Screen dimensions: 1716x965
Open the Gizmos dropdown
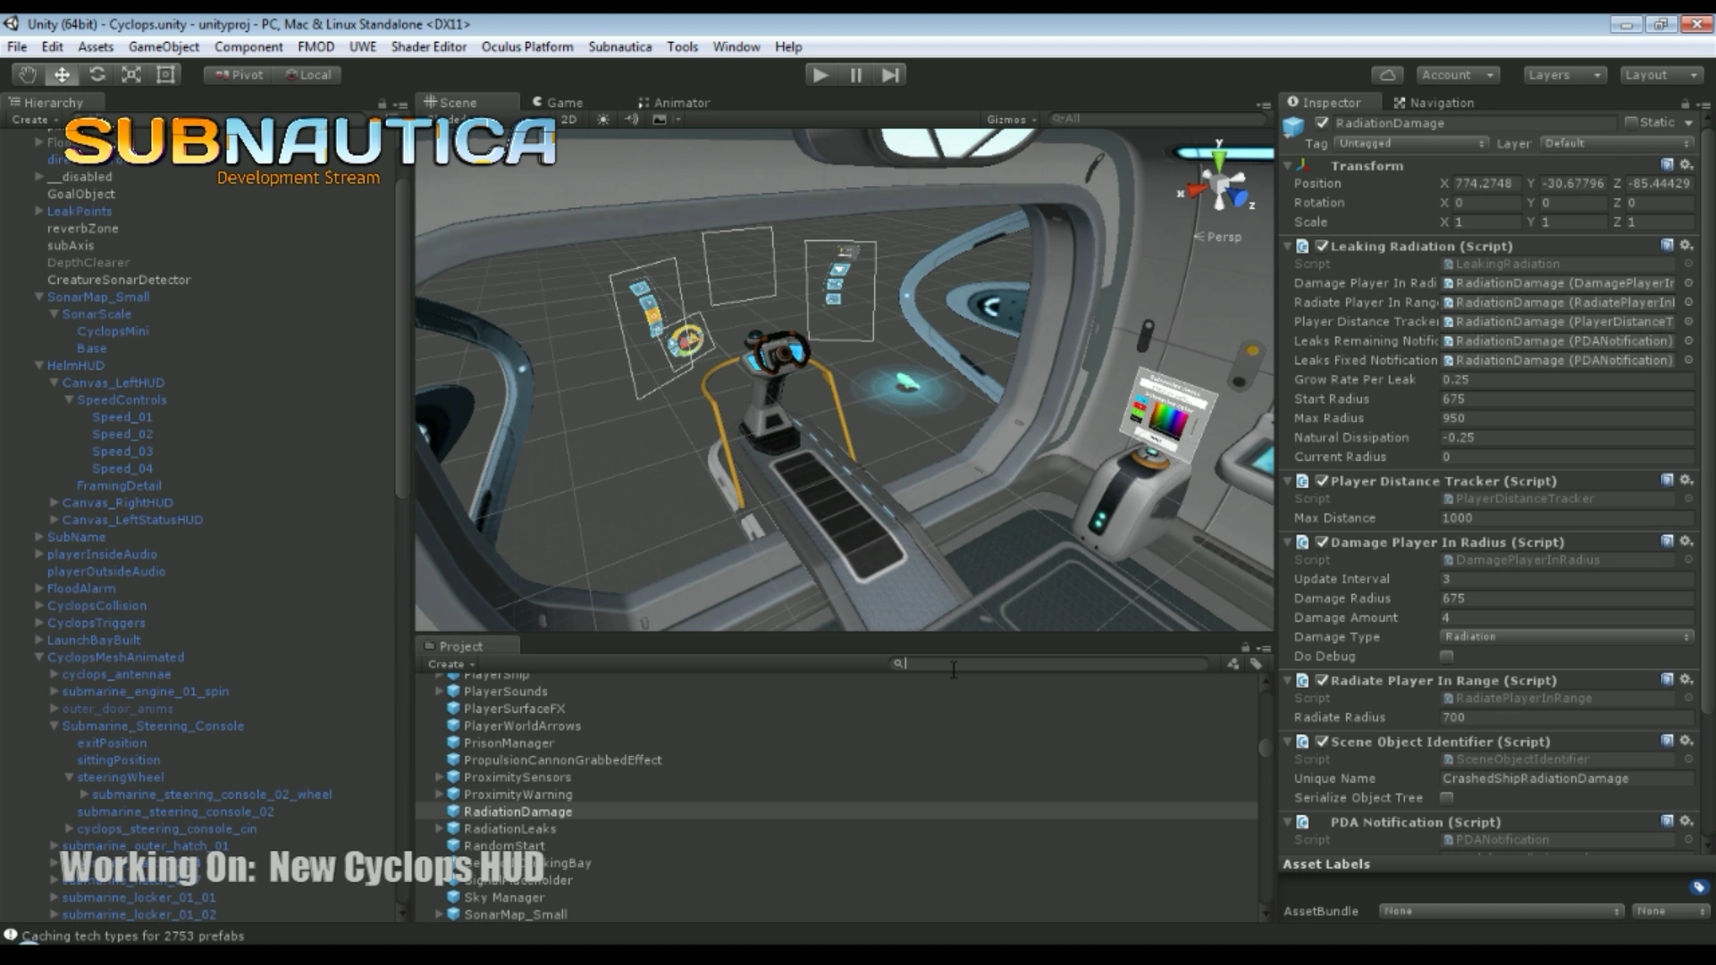click(x=1008, y=119)
